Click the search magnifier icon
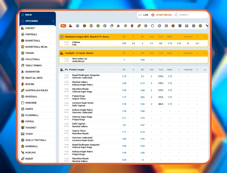The image size is (227, 173). 176,15
